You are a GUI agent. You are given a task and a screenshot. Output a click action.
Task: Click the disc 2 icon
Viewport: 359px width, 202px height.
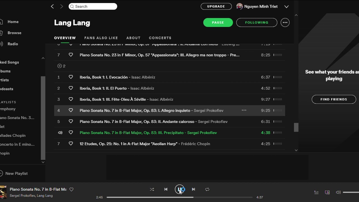click(x=59, y=66)
